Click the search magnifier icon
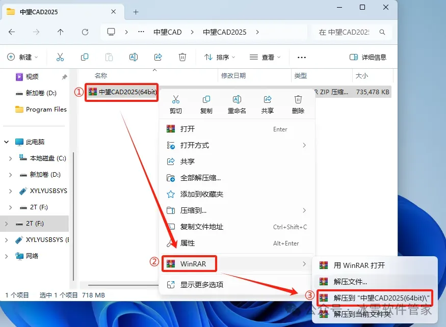Image resolution: width=446 pixels, height=327 pixels. 382,32
